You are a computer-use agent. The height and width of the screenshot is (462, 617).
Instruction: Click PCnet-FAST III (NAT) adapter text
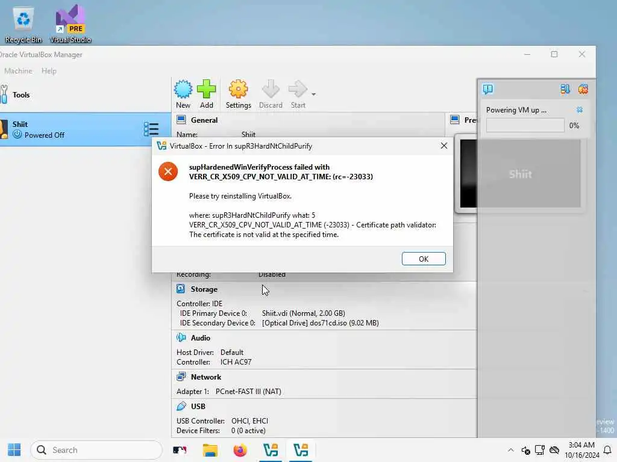point(248,392)
